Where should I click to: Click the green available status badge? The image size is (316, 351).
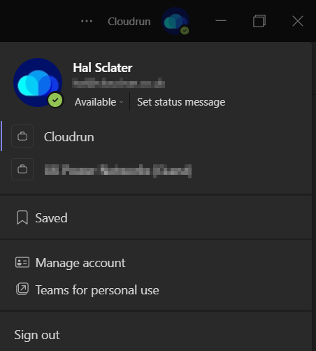click(55, 100)
